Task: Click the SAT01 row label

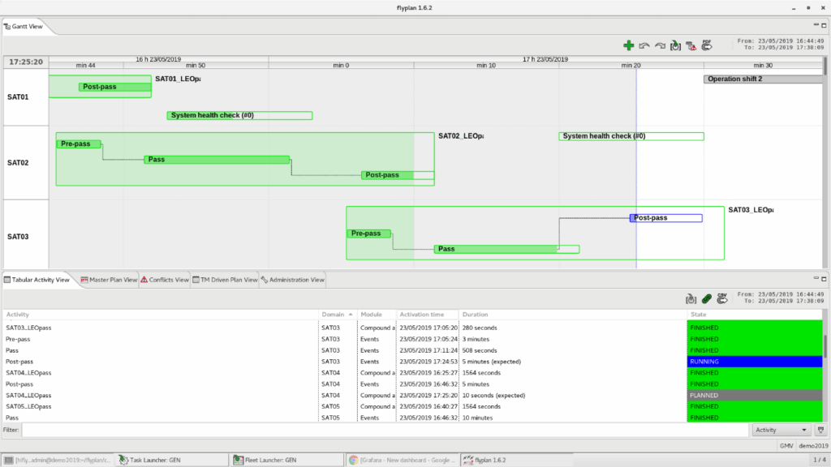Action: (18, 97)
